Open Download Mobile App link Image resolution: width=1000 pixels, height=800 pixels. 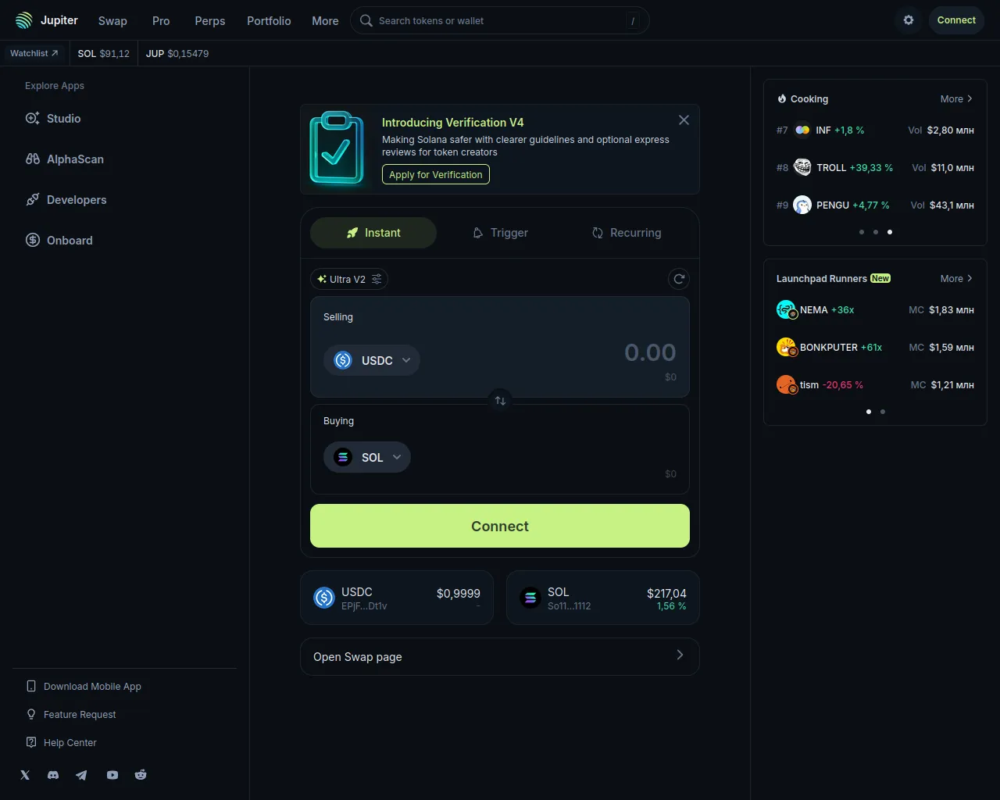coord(84,687)
